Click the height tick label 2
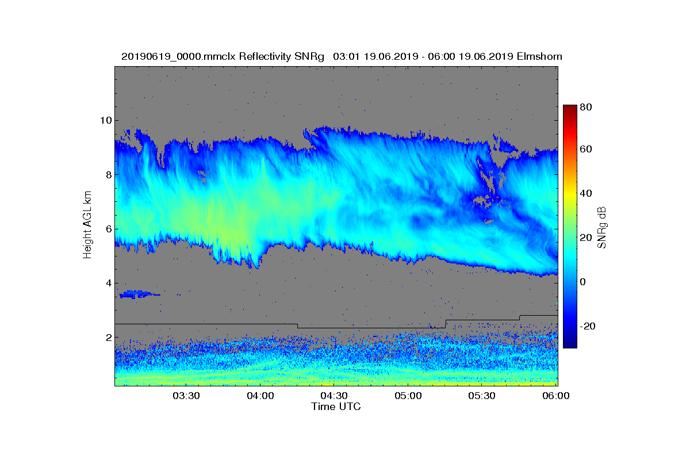 click(x=108, y=338)
